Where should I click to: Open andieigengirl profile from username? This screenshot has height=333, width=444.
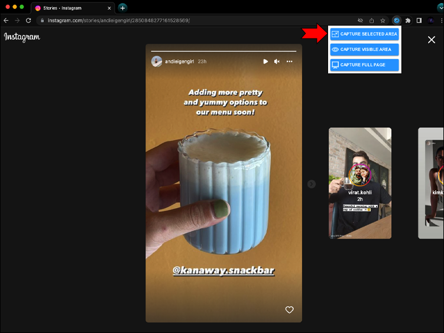click(180, 62)
